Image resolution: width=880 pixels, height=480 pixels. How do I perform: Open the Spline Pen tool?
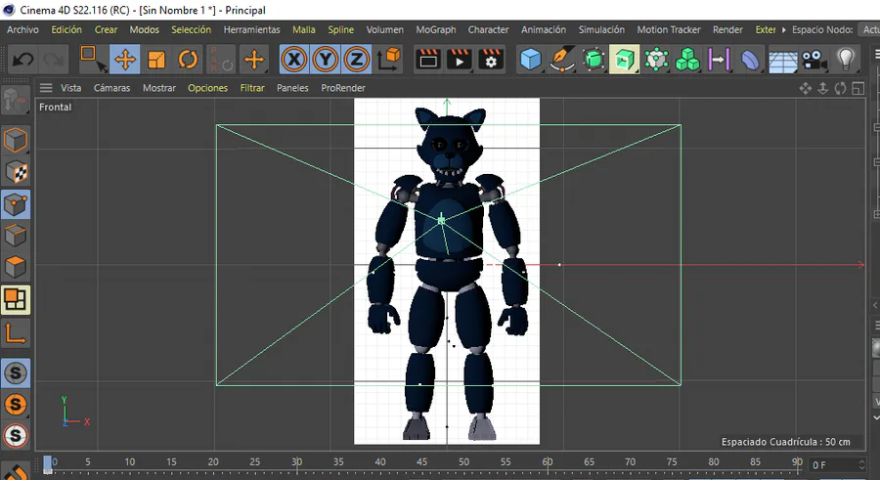(x=562, y=60)
